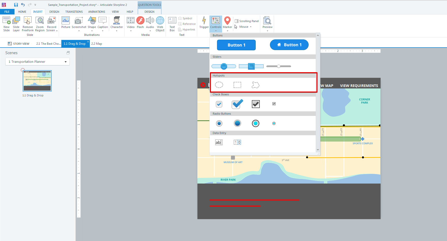The image size is (447, 241).
Task: Insert the round-thumb blue slider
Action: [x=224, y=66]
